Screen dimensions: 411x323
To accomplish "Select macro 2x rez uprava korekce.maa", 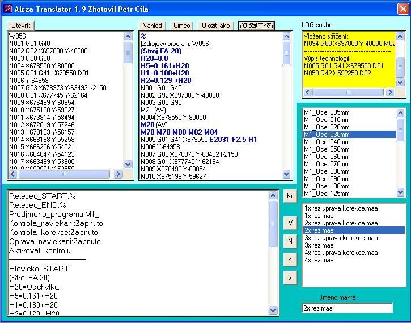I will click(x=354, y=223).
